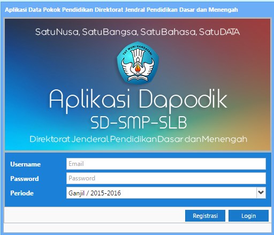274x235 pixels.
Task: Click the SatuNusa, SatuBangsa slogan text
Action: [x=138, y=32]
